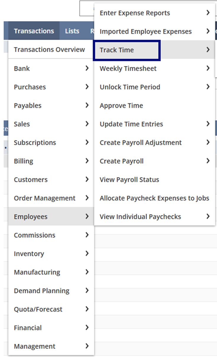
Task: Select Enter Expense Reports
Action: (x=135, y=13)
